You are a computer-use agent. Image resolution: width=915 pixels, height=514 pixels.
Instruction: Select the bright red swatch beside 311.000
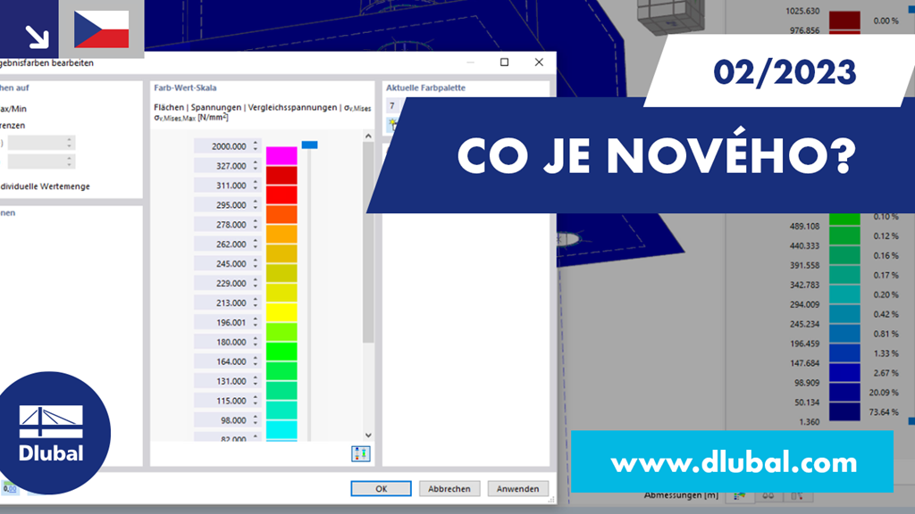coord(281,195)
